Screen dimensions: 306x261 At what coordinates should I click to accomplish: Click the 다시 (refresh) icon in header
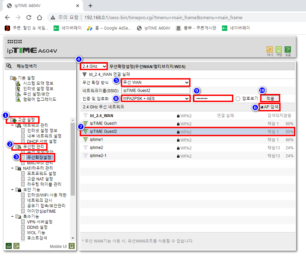point(270,49)
